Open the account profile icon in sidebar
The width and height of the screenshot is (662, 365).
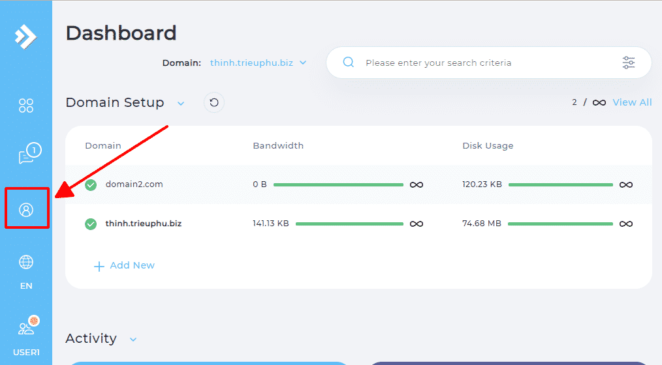pyautogui.click(x=26, y=209)
